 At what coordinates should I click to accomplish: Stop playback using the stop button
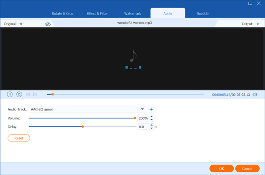[x=19, y=94]
